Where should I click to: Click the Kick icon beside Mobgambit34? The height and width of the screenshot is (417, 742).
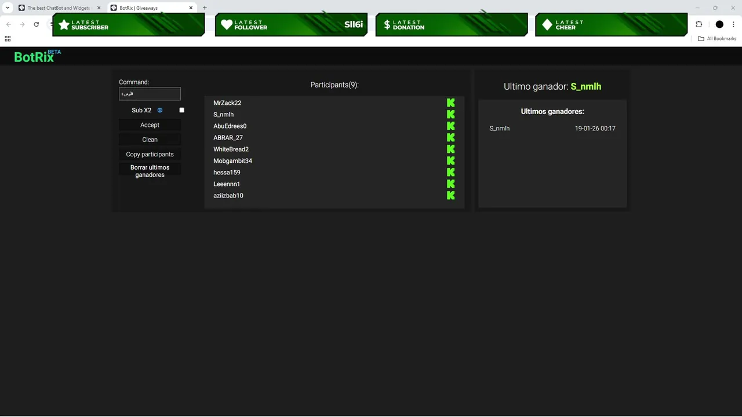[450, 160]
